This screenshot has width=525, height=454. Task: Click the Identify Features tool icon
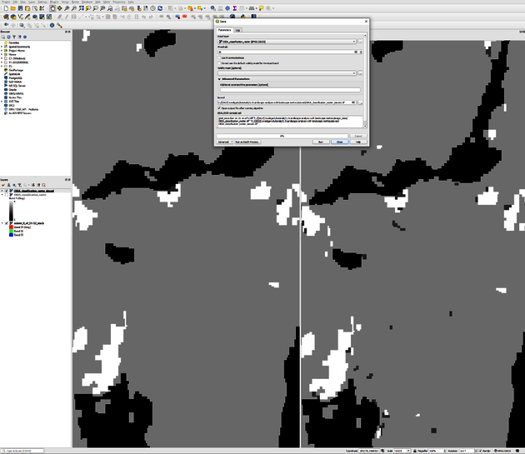(x=212, y=8)
